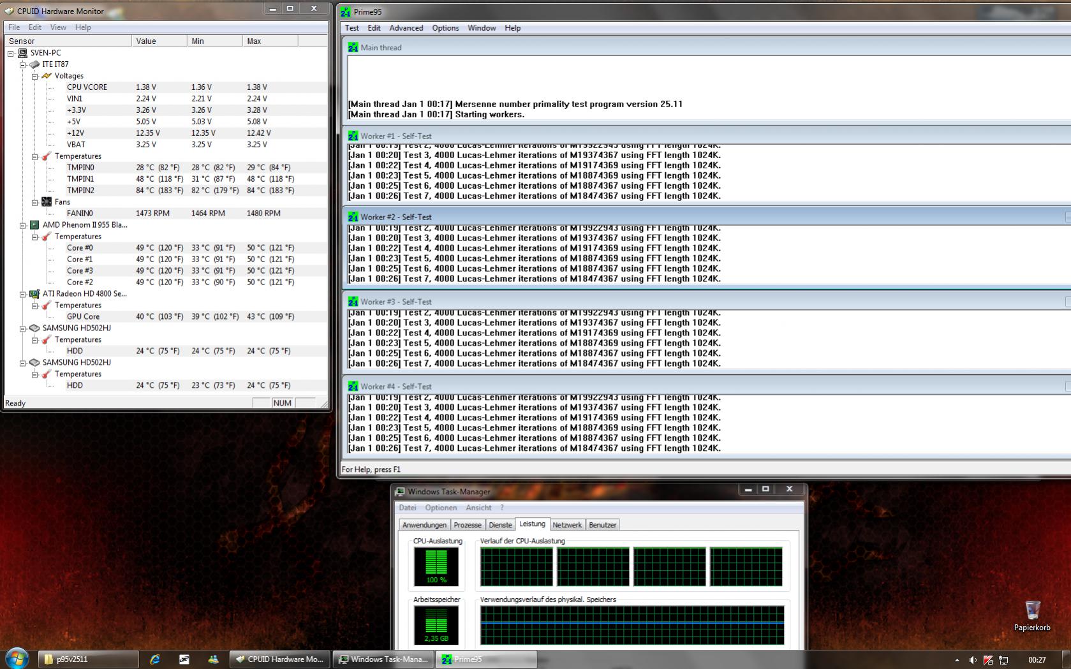Viewport: 1071px width, 669px height.
Task: Click the Prime95 taskbar button
Action: point(486,659)
